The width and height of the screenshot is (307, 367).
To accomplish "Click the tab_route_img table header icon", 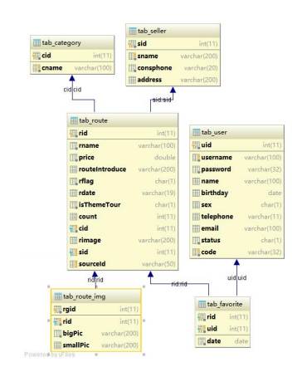I will click(58, 296).
